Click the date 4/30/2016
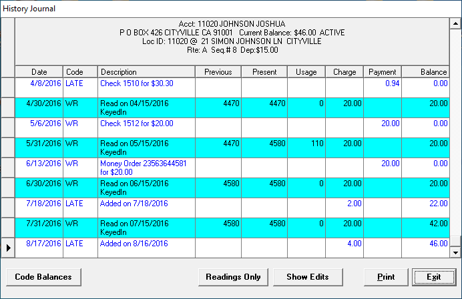The image size is (462, 299). (43, 103)
